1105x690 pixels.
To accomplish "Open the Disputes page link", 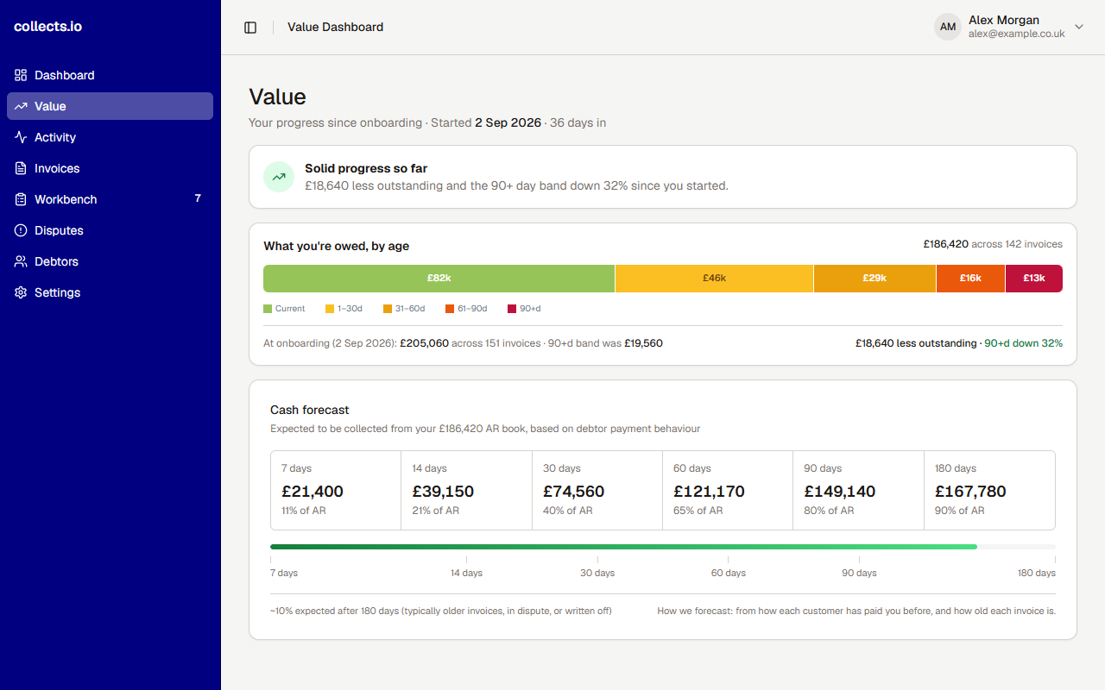I will point(110,230).
